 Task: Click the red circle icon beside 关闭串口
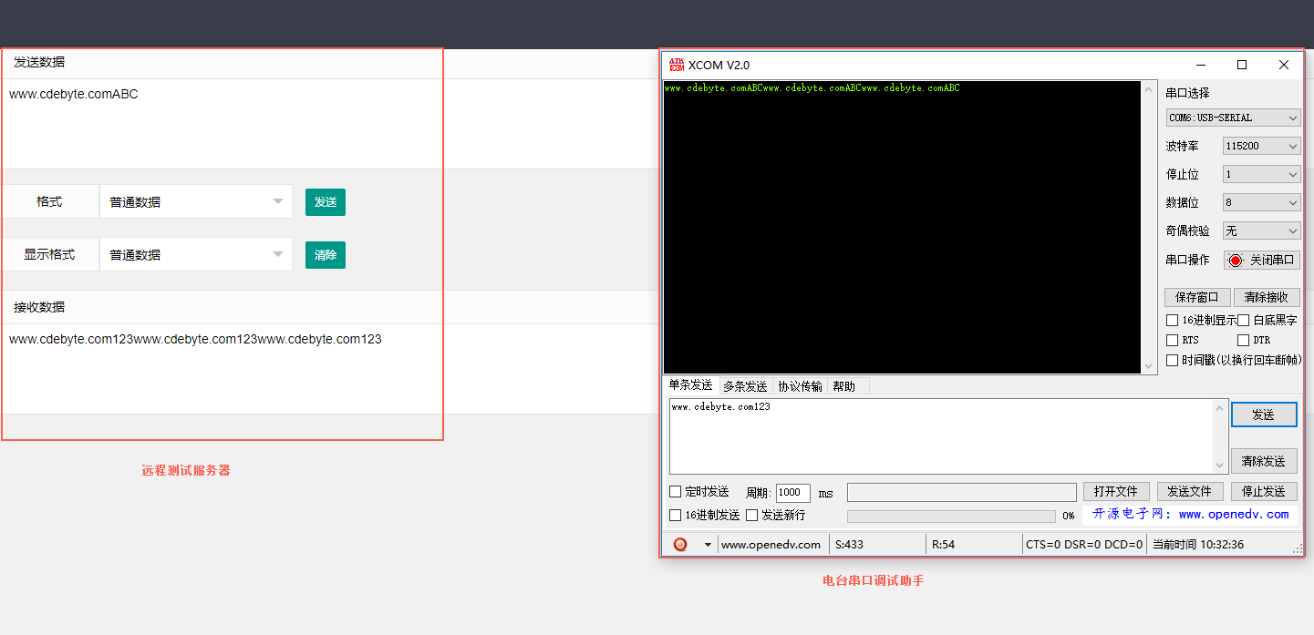tap(1236, 260)
